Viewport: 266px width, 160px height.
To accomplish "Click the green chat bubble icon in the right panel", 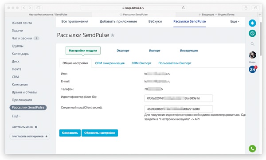I will [x=252, y=33].
